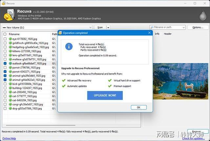Close the Operation completed dialog

coord(150,33)
